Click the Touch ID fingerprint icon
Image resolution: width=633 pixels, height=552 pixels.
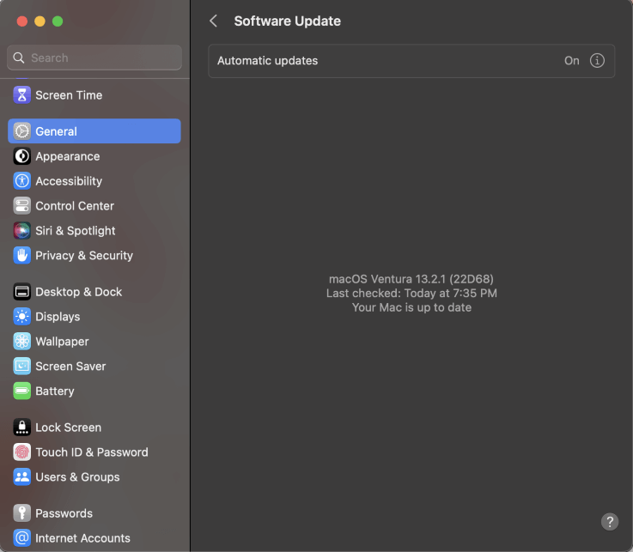[x=21, y=452]
